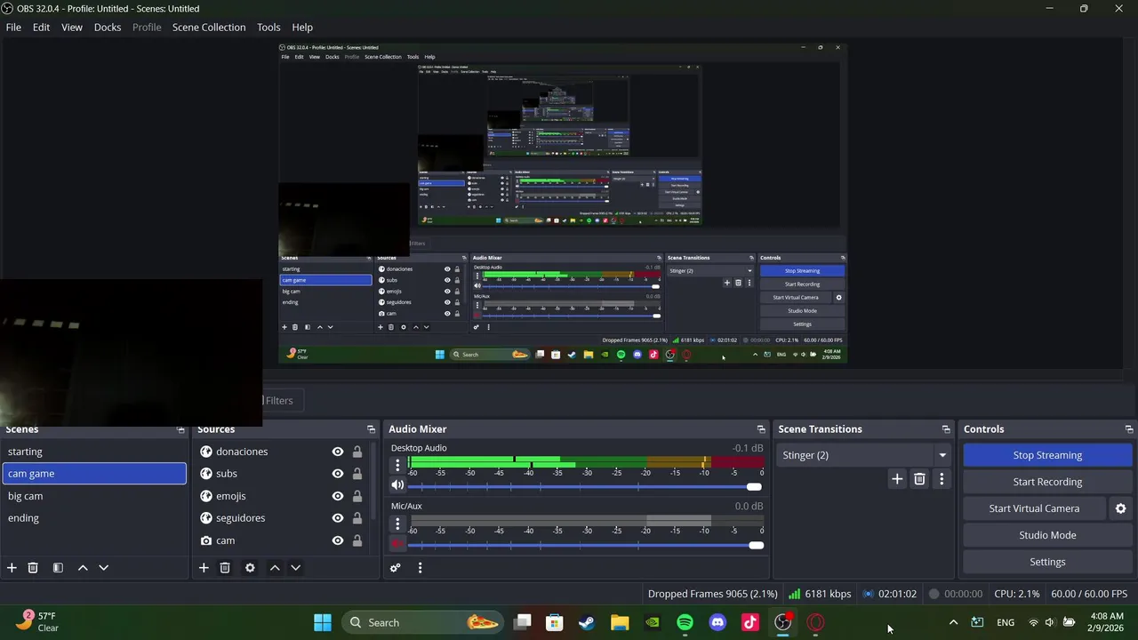Open source properties gear in Sources toolbar
Image resolution: width=1138 pixels, height=640 pixels.
[x=250, y=568]
